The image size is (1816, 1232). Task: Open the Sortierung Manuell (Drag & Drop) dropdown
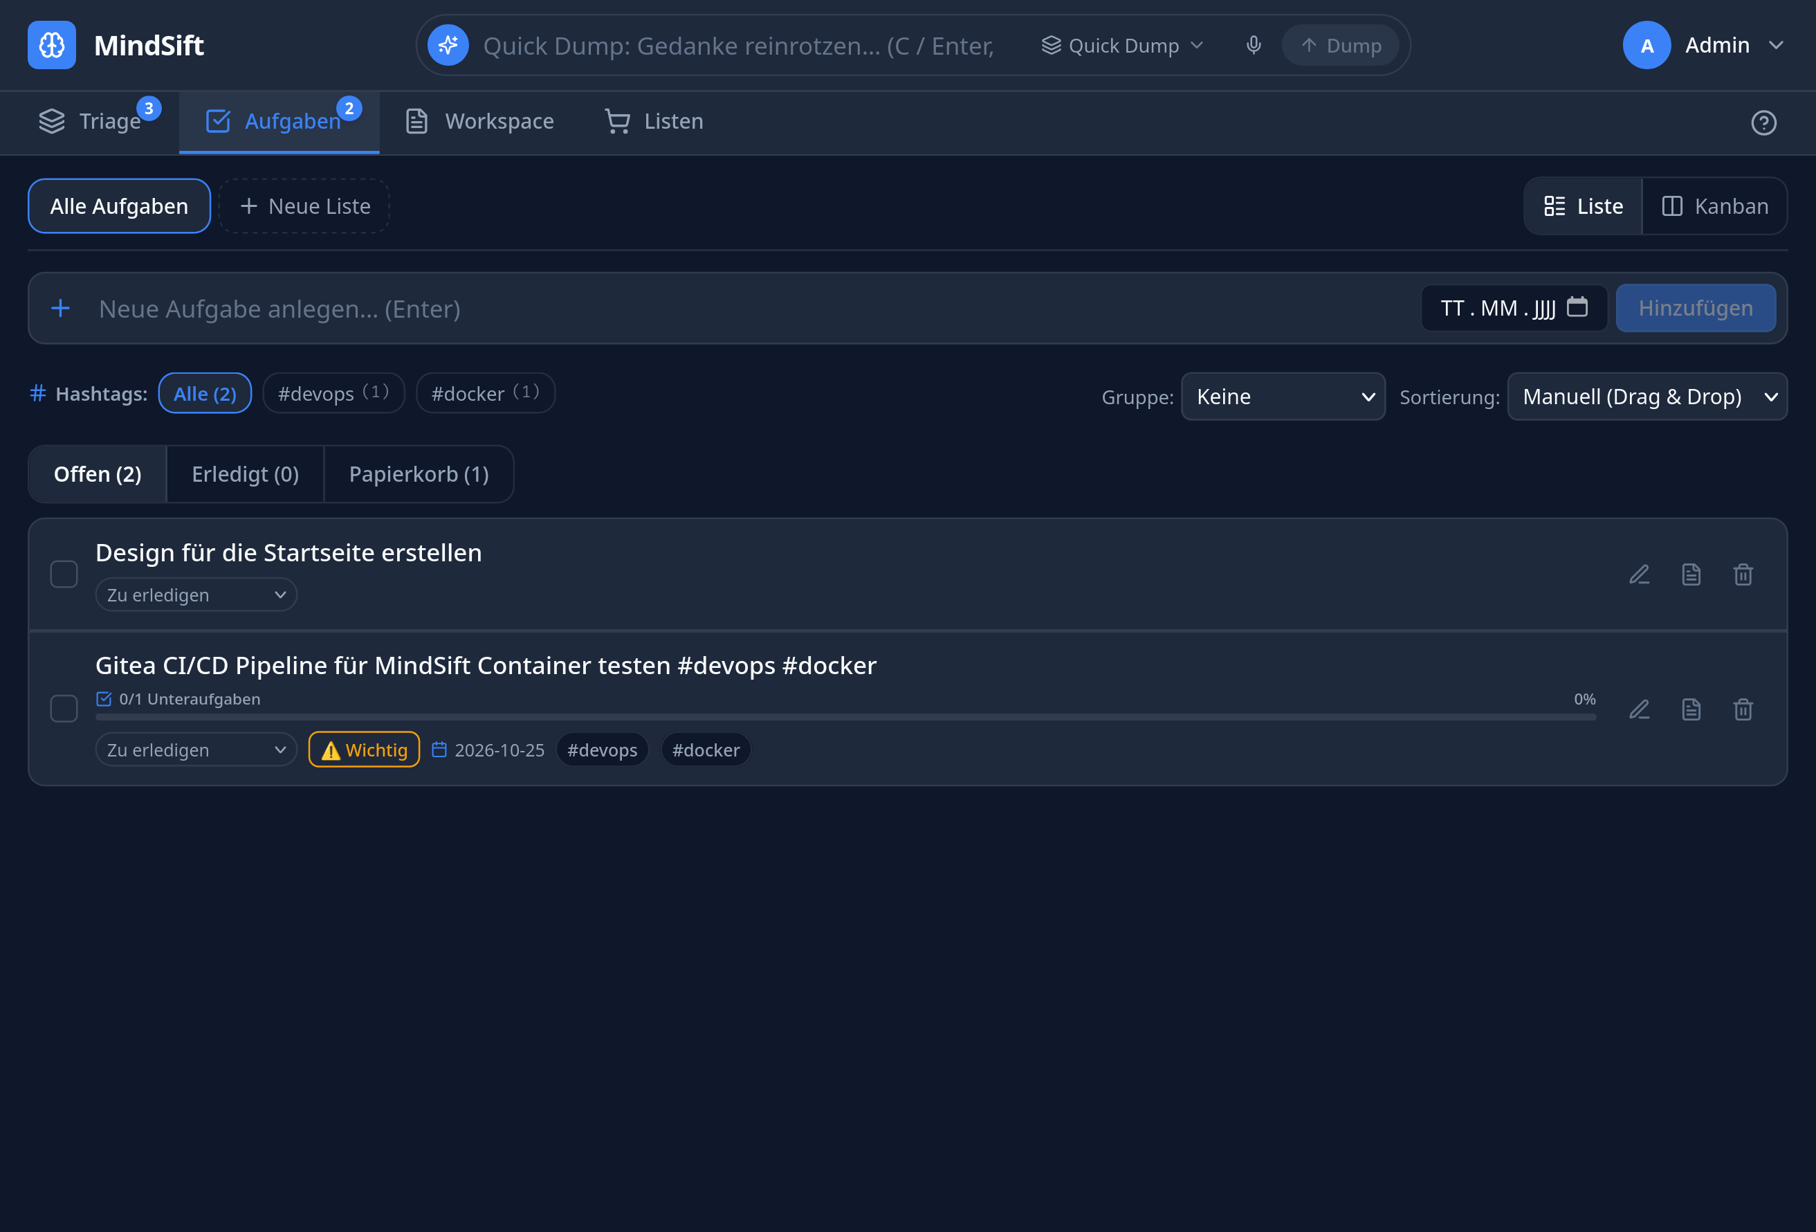tap(1647, 397)
